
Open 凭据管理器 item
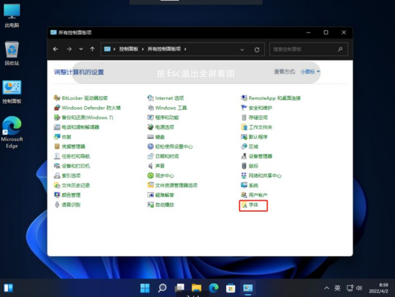pyautogui.click(x=69, y=147)
